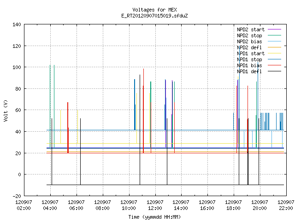
Task: Click the x-axis label 'Time (yymmdd HH:MM)'
Action: click(x=154, y=217)
